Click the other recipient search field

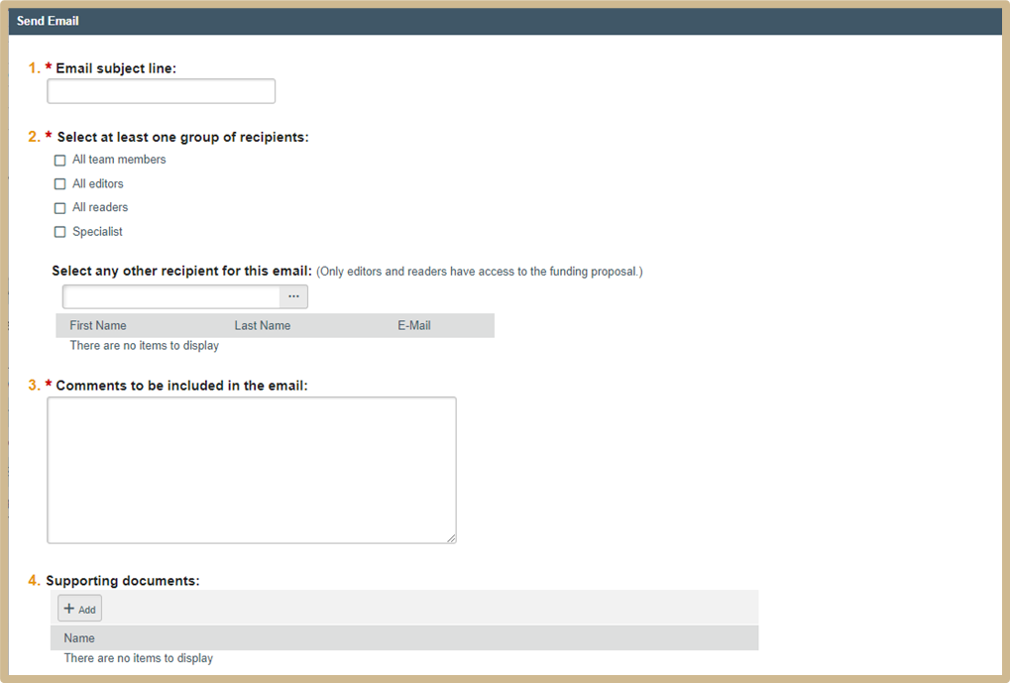(x=171, y=296)
